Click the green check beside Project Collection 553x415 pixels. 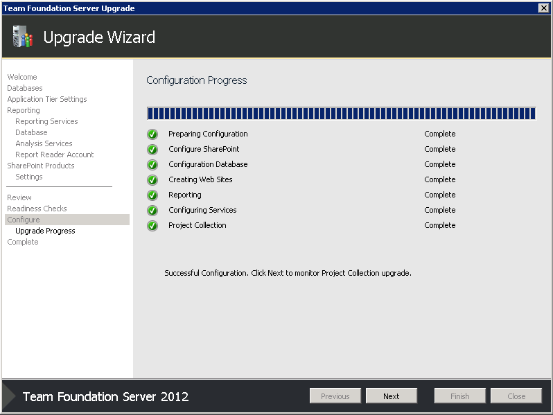pyautogui.click(x=152, y=225)
